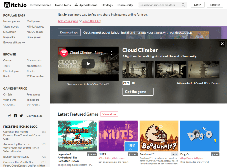Viewport: 227px width, 167px height.
Task: Click the Facebook icon in the sidebar
Action: pos(15,116)
